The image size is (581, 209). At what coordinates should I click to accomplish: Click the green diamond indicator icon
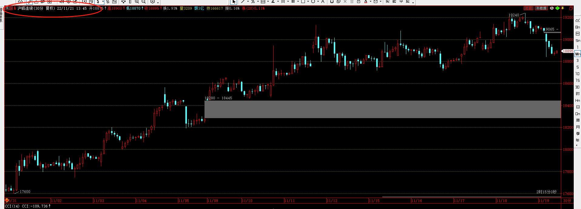557,8
